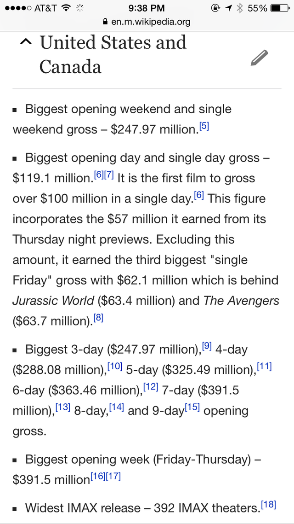The height and width of the screenshot is (524, 294).
Task: Tap the pencil edit section icon
Action: pyautogui.click(x=259, y=58)
